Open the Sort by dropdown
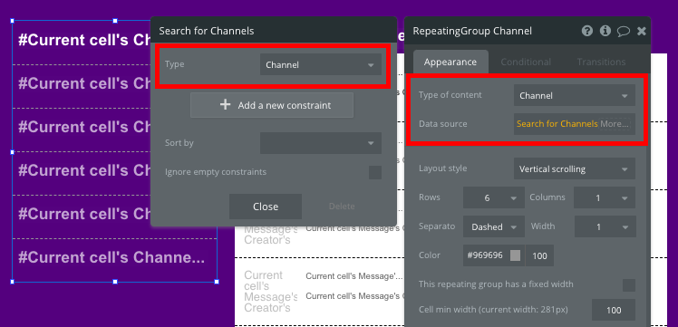 [x=320, y=143]
